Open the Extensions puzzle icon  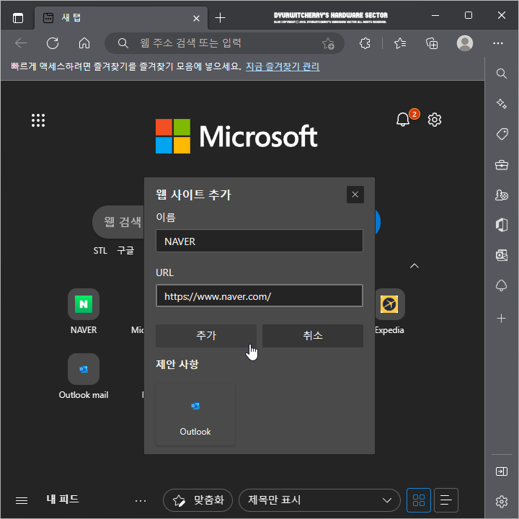(365, 43)
